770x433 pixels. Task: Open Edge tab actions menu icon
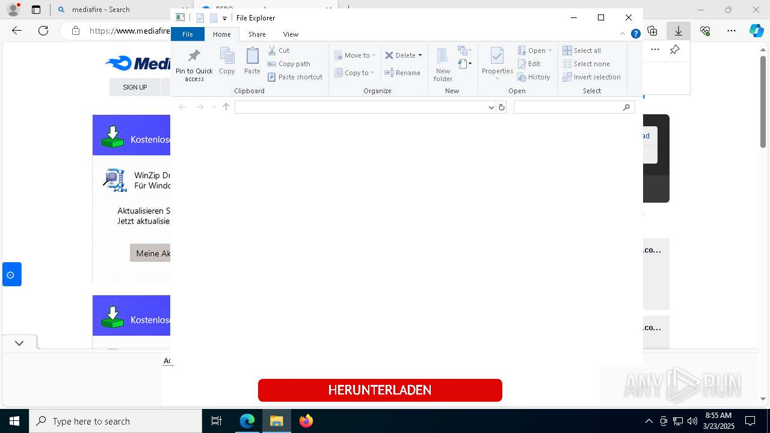point(36,10)
